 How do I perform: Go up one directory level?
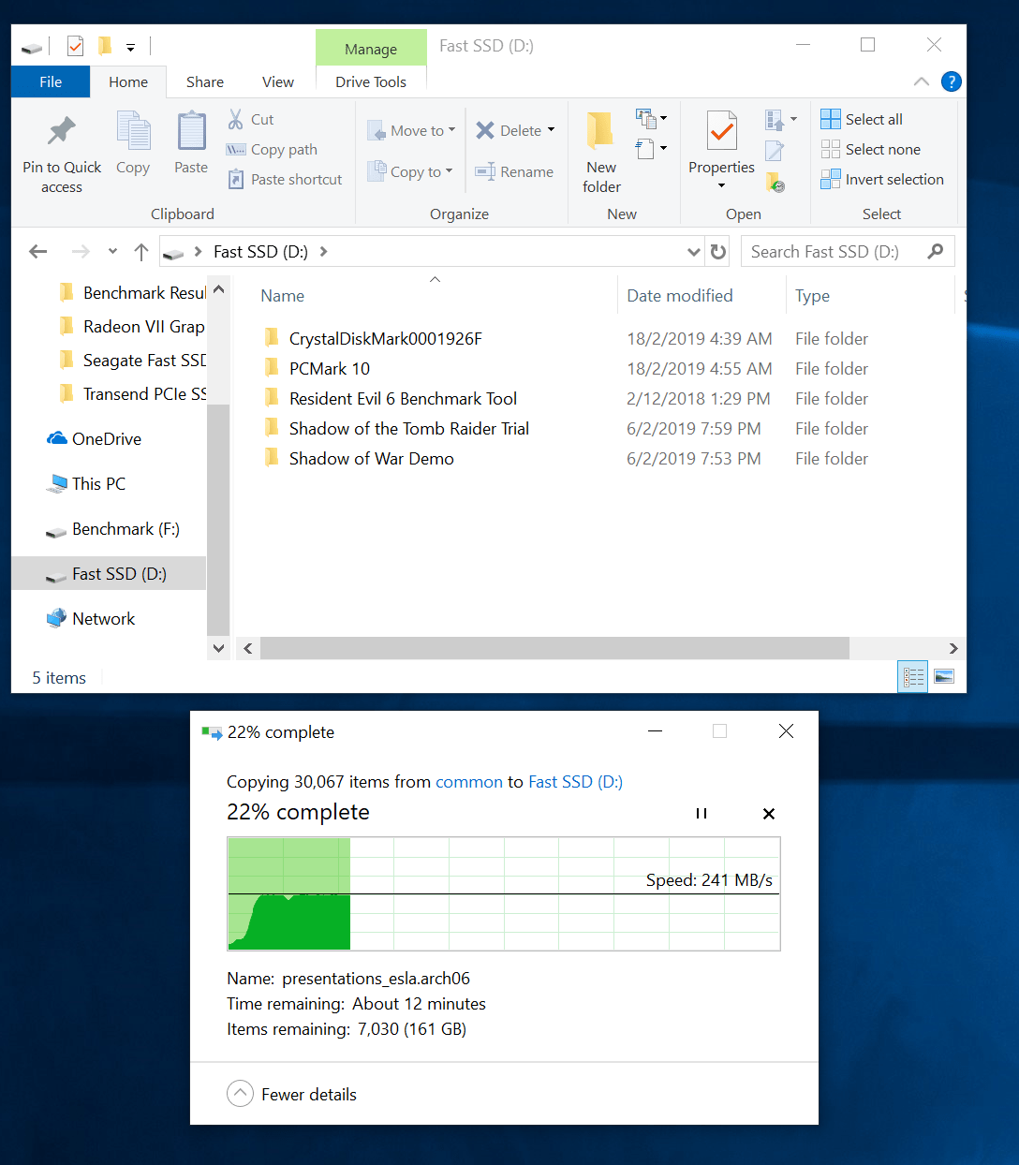(141, 252)
